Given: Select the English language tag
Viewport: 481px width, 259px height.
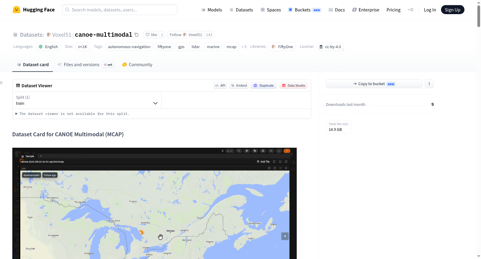Looking at the screenshot, I should coord(48,47).
